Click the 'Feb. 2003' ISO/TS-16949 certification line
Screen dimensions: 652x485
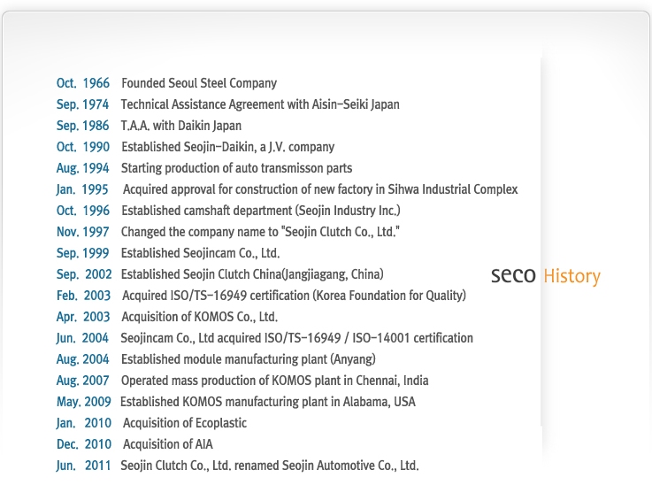pyautogui.click(x=294, y=296)
